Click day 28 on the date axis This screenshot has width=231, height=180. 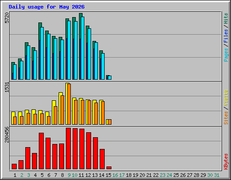pos(196,175)
